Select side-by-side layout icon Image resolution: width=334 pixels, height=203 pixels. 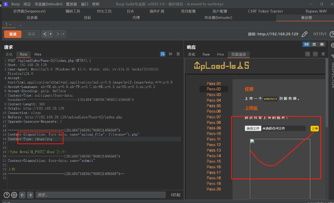tap(306, 44)
